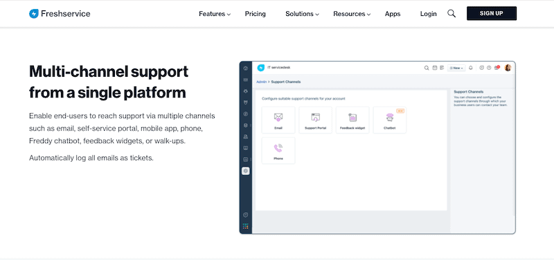
Task: Click the shield icon near sidebar bottom
Action: tap(246, 214)
